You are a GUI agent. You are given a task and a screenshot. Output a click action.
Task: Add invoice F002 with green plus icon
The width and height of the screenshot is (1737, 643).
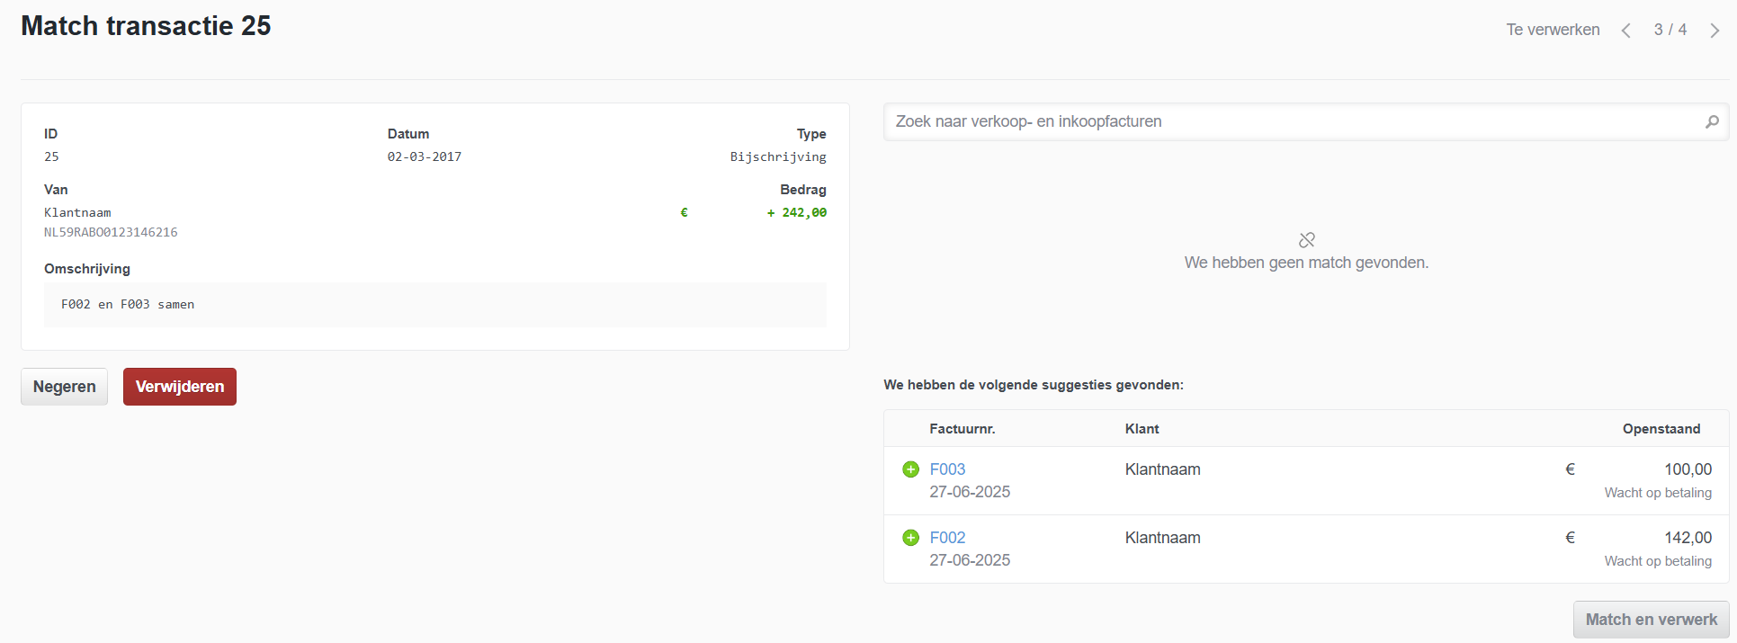click(910, 538)
